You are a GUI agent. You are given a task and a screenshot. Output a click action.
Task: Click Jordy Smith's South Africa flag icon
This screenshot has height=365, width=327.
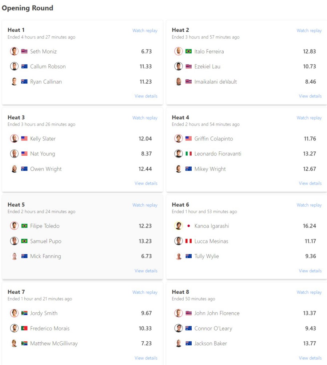(24, 313)
